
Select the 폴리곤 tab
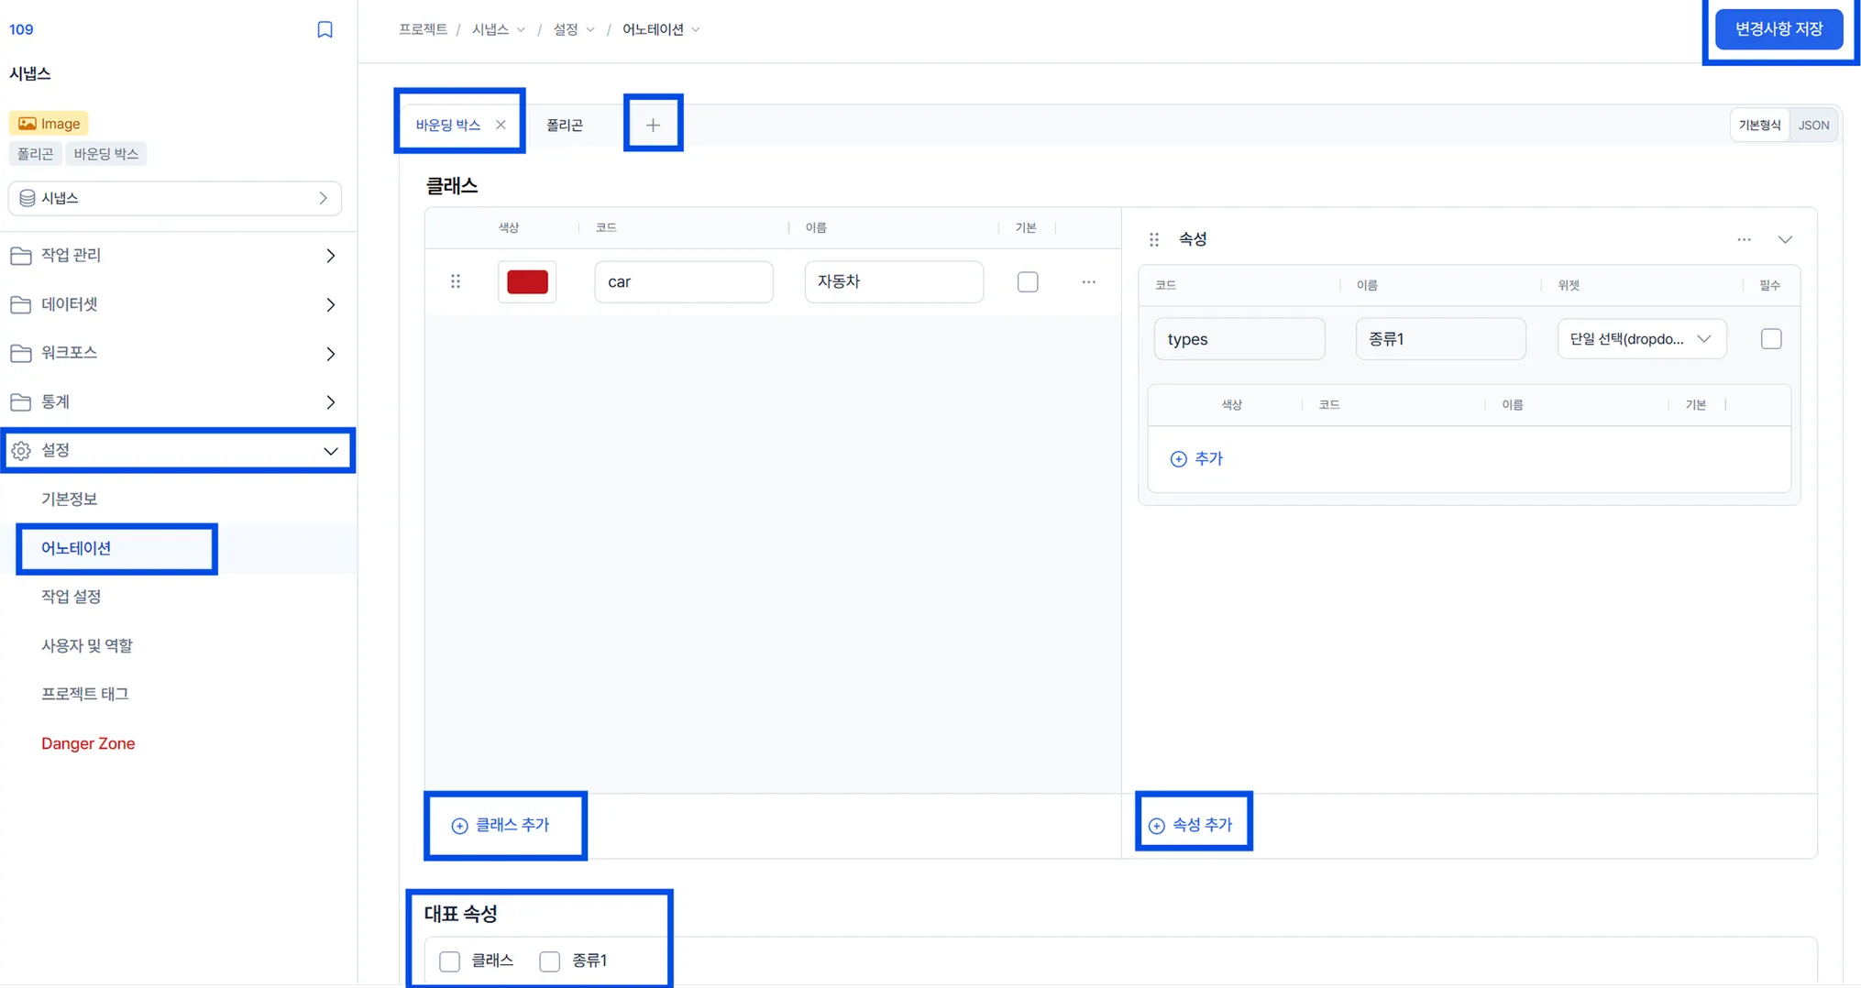[x=565, y=125]
